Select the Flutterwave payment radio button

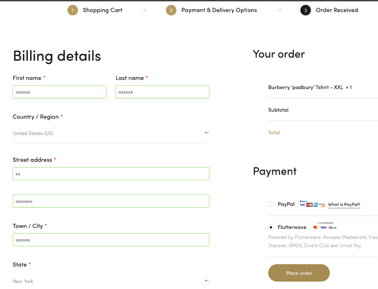[x=271, y=227]
